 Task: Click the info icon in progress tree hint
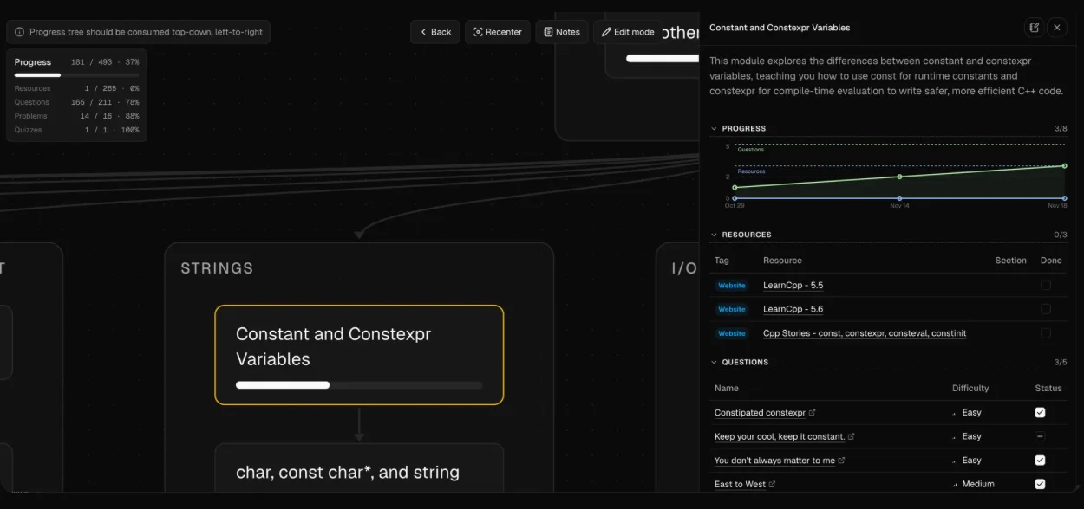click(20, 32)
